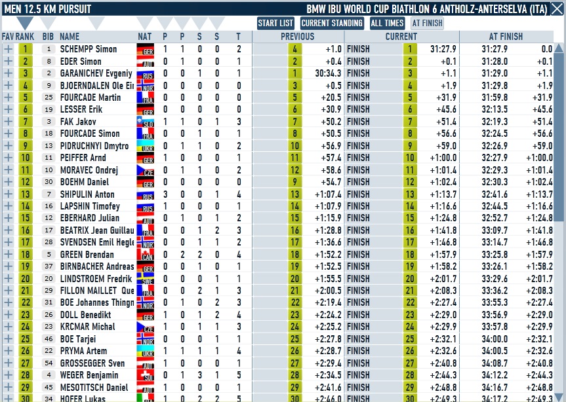The height and width of the screenshot is (402, 566).
Task: Click rank badge 16 for BEATRIX
Action: pyautogui.click(x=26, y=230)
